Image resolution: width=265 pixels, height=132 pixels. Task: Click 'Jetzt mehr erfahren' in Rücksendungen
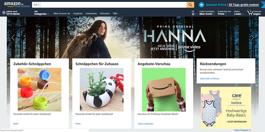click(x=210, y=79)
